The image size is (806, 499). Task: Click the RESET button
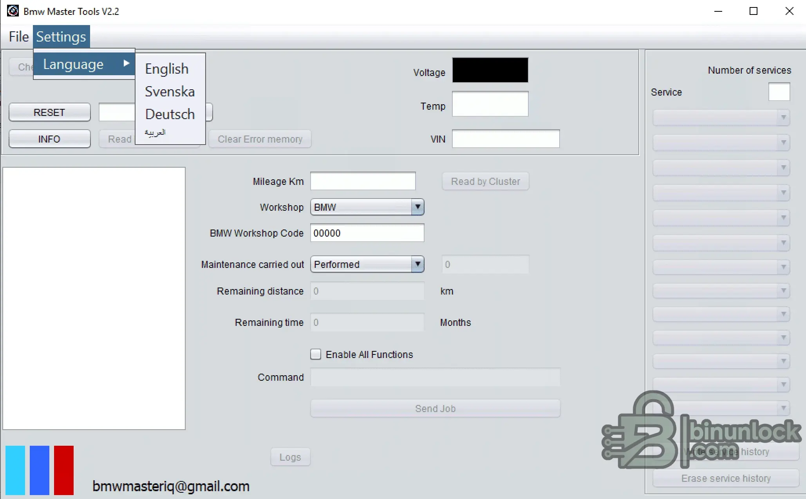click(49, 112)
